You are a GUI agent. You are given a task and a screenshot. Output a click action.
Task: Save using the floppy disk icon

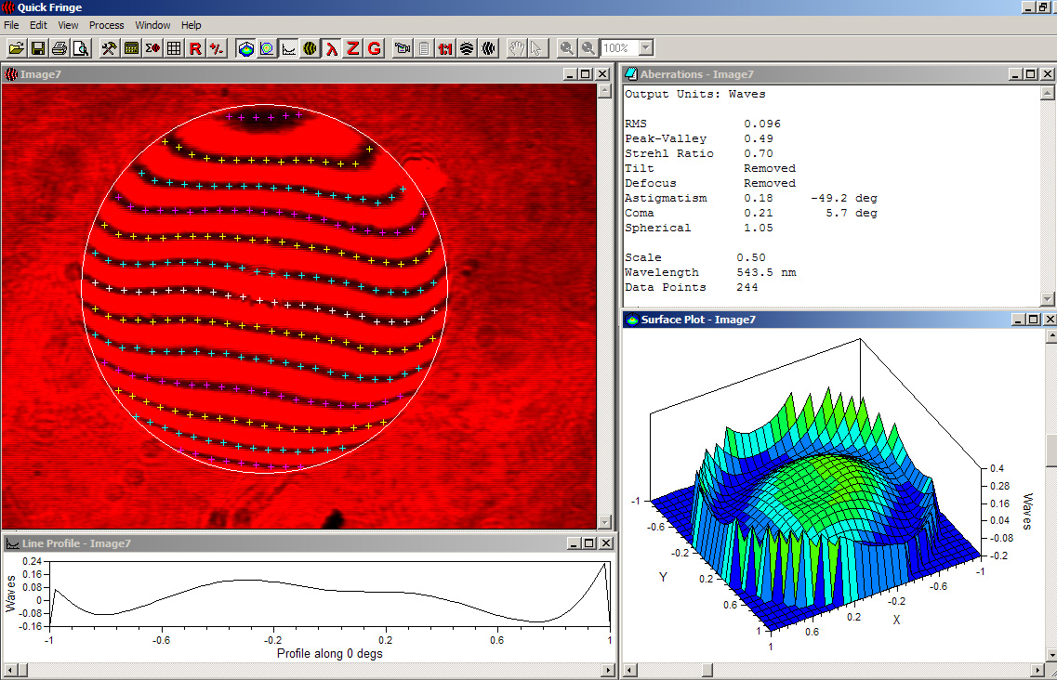pyautogui.click(x=38, y=48)
